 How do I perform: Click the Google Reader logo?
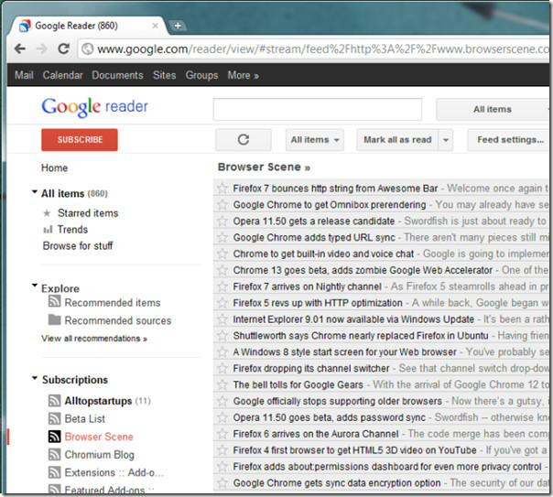95,107
